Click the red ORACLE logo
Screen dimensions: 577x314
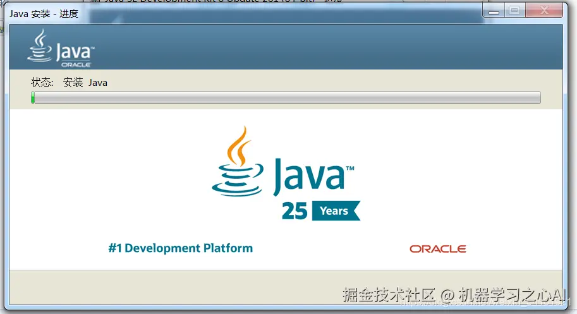pyautogui.click(x=438, y=249)
